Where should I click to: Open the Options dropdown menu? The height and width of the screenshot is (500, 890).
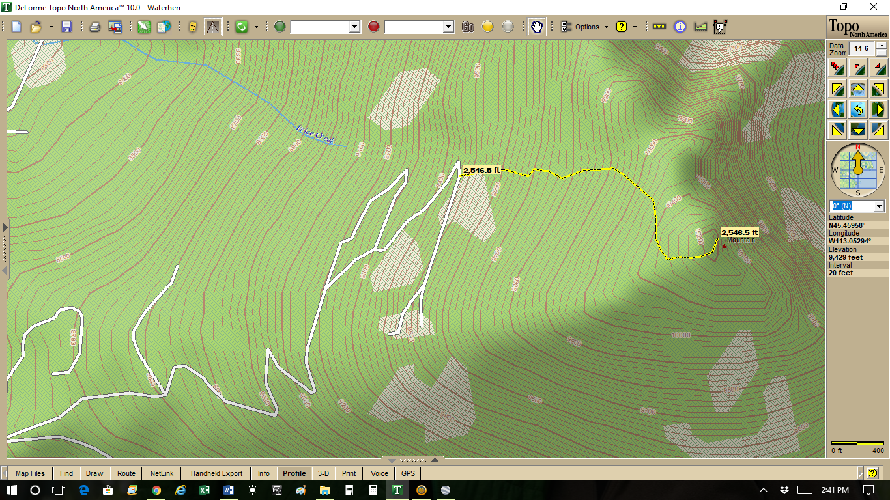(x=586, y=27)
